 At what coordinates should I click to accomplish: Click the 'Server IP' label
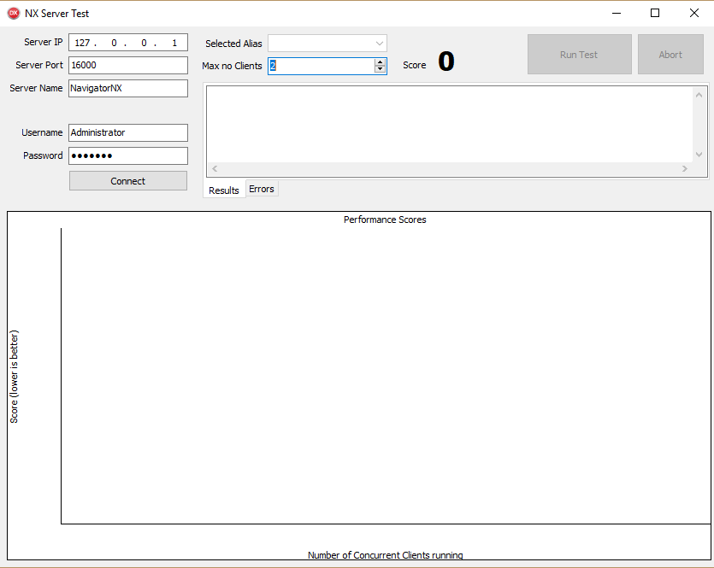point(44,43)
